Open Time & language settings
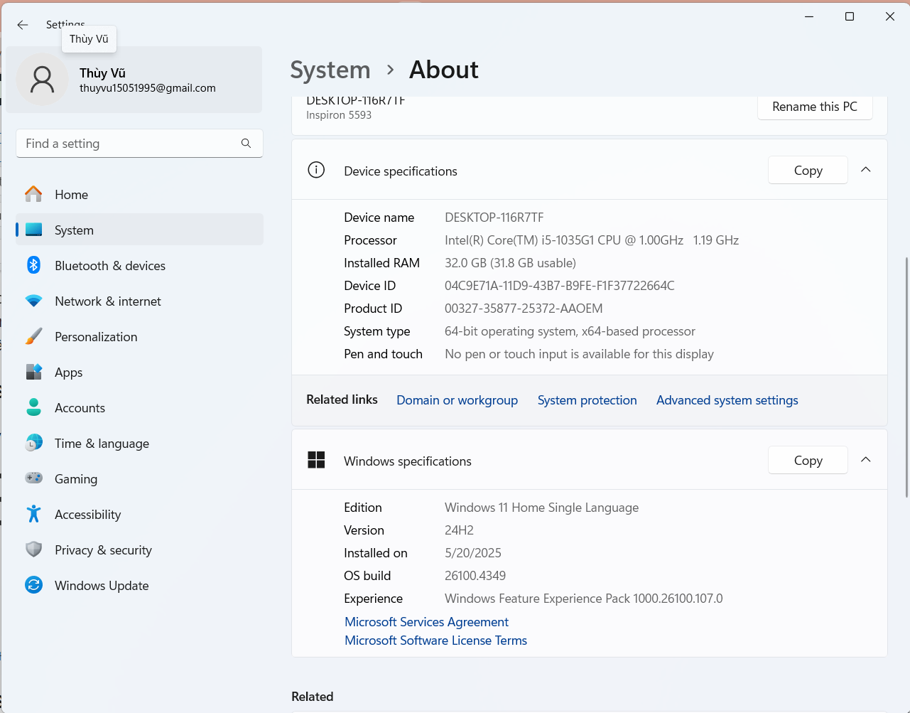This screenshot has width=910, height=713. 101,443
